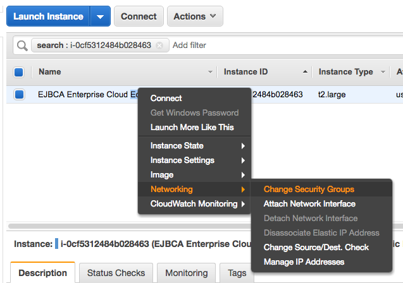Remove the instance ID search filter

pyautogui.click(x=159, y=45)
